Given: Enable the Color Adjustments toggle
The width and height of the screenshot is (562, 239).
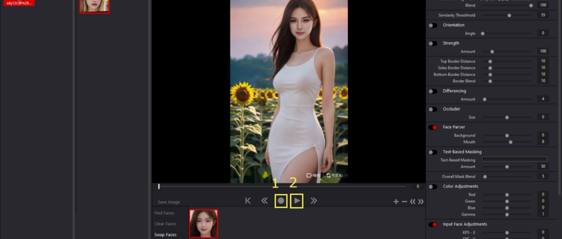Looking at the screenshot, I should pyautogui.click(x=433, y=187).
